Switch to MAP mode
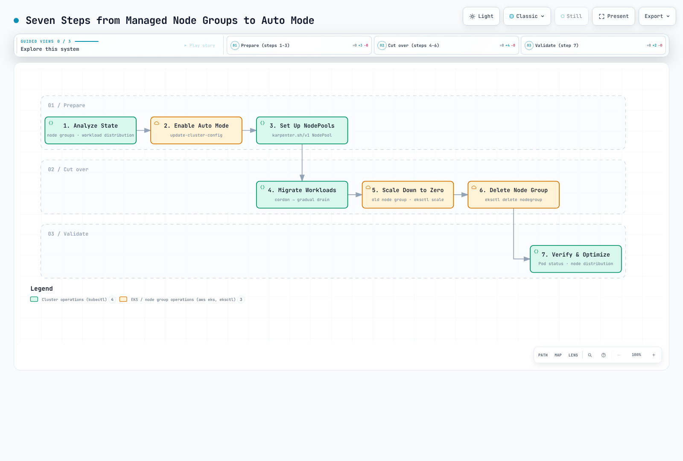 pos(558,355)
